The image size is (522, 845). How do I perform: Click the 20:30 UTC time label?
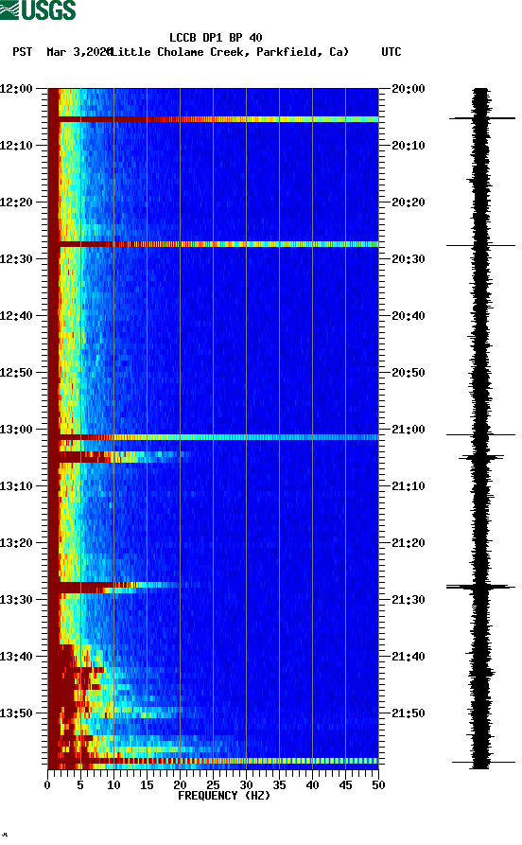(x=409, y=258)
